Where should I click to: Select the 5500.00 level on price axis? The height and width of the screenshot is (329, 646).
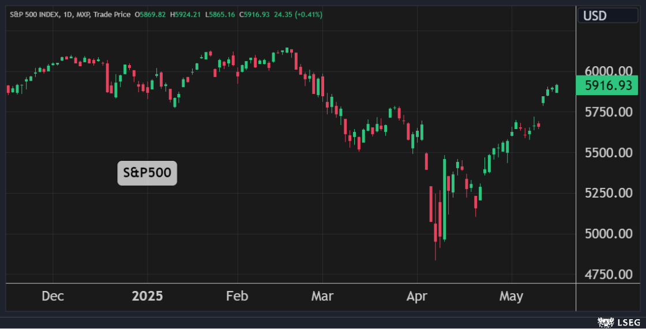pos(608,153)
